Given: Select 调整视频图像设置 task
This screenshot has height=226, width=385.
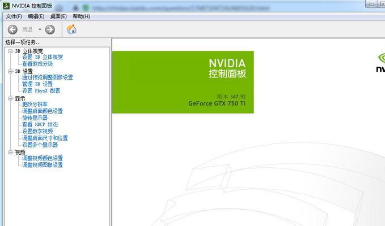Looking at the screenshot, I should pyautogui.click(x=43, y=165).
